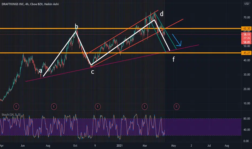252x149 pixels.
Task: Select the blue down arrow drawing
Action: 177,40
